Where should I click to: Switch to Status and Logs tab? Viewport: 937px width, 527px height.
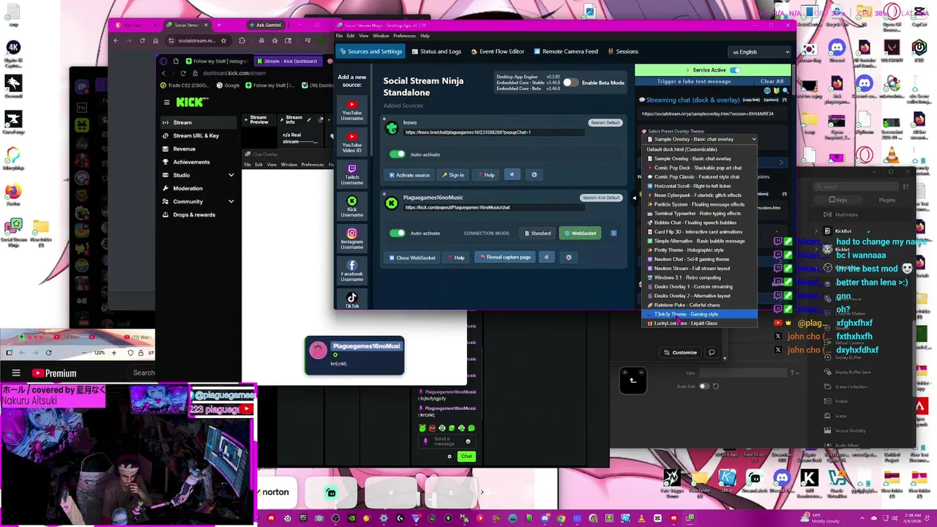[436, 52]
